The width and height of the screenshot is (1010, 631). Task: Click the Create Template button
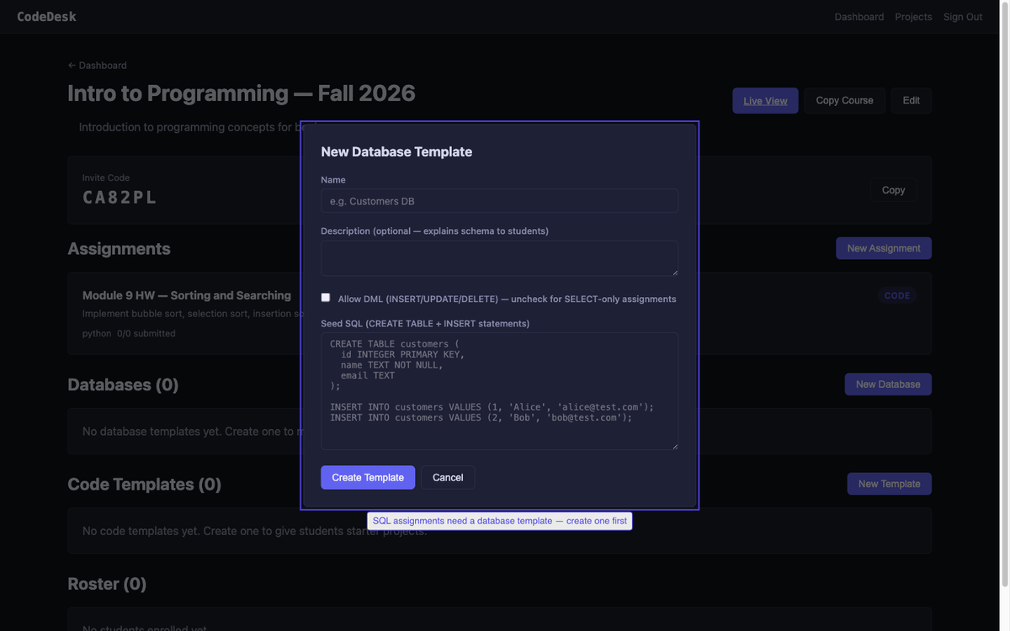pyautogui.click(x=368, y=477)
